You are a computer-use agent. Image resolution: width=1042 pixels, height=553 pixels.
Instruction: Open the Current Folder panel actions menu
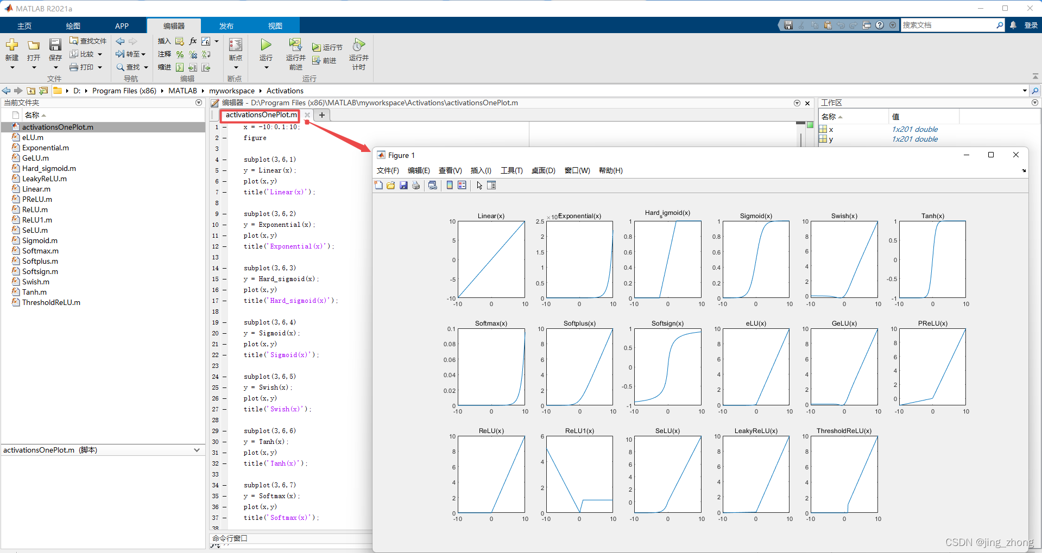[x=199, y=103]
